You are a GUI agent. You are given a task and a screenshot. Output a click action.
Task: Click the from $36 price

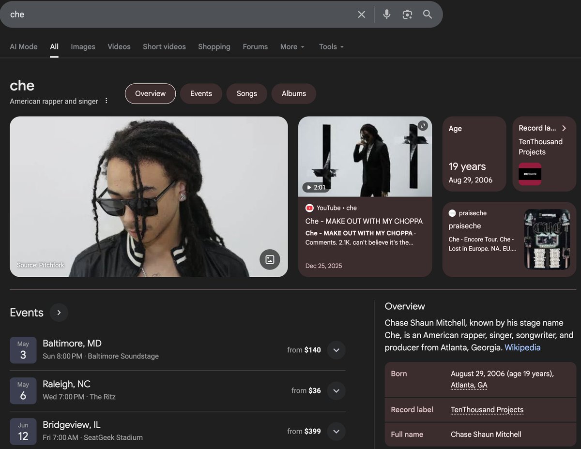(x=306, y=390)
